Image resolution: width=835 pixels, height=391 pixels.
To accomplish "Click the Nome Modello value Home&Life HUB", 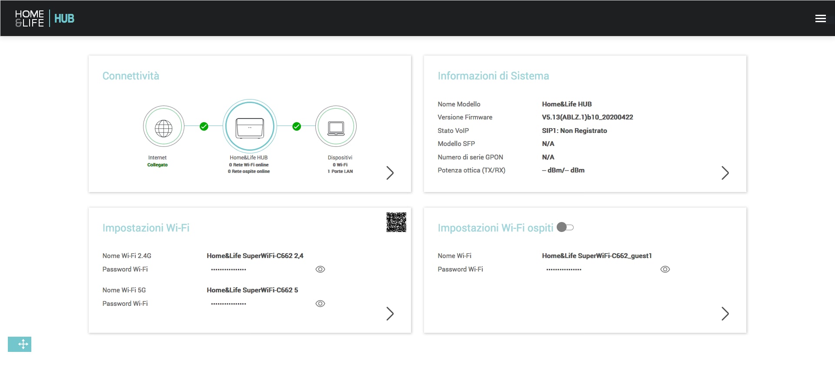I will pyautogui.click(x=567, y=104).
